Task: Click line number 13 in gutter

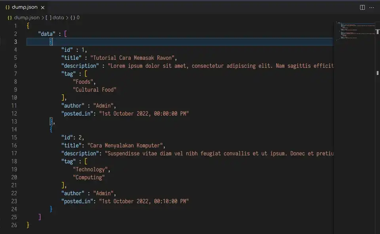Action: [14, 122]
